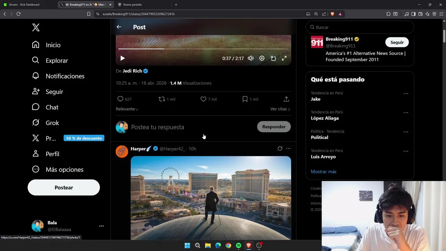Open Windows Start menu
Viewport: 446px width, 251px height.
click(x=187, y=245)
